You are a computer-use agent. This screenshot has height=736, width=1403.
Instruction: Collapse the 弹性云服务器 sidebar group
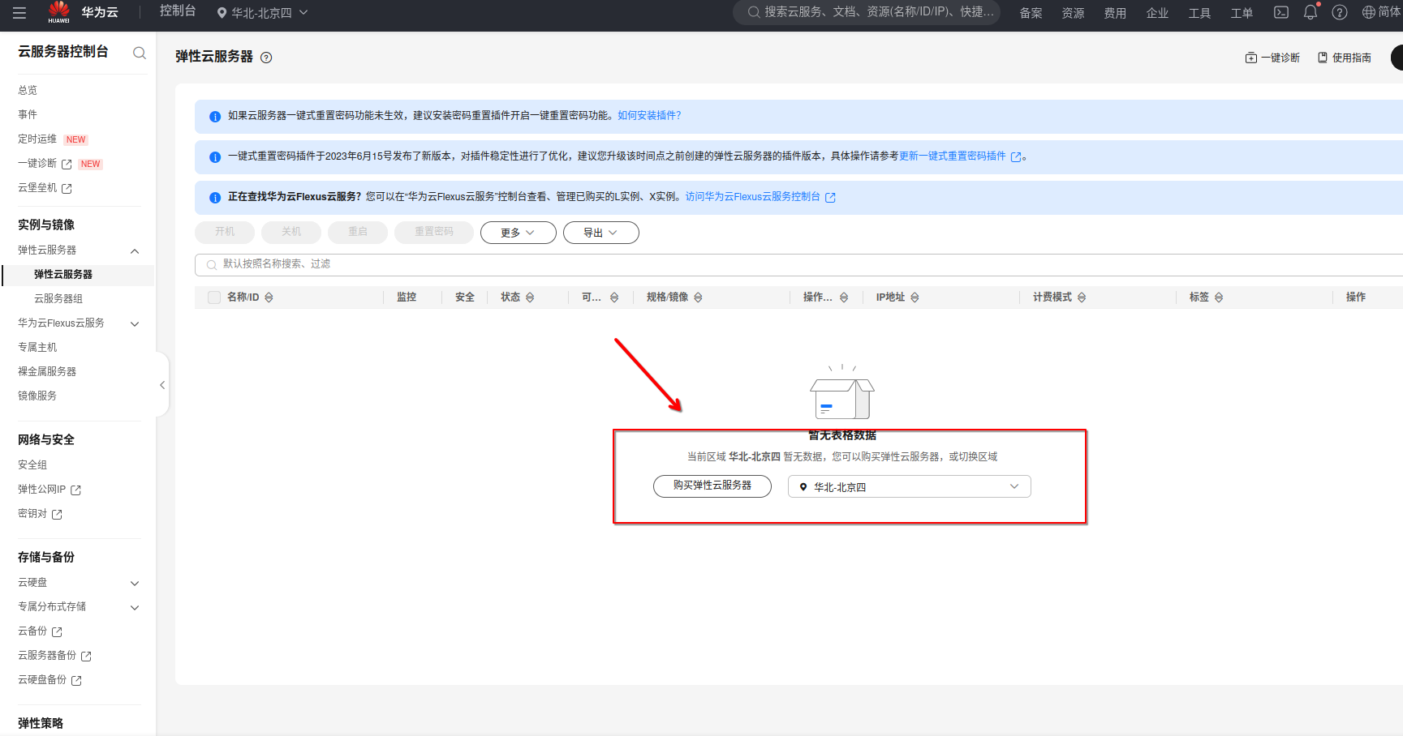135,251
